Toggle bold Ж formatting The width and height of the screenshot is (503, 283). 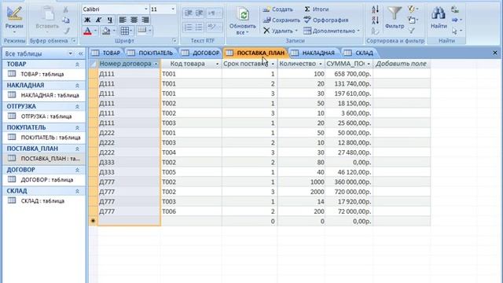tap(87, 20)
